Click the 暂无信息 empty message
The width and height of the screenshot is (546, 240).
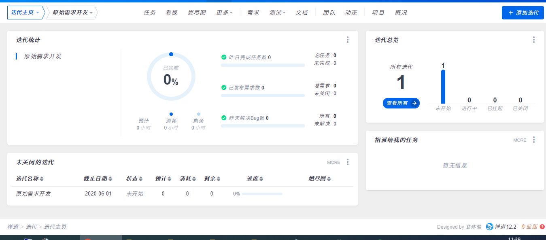click(455, 166)
